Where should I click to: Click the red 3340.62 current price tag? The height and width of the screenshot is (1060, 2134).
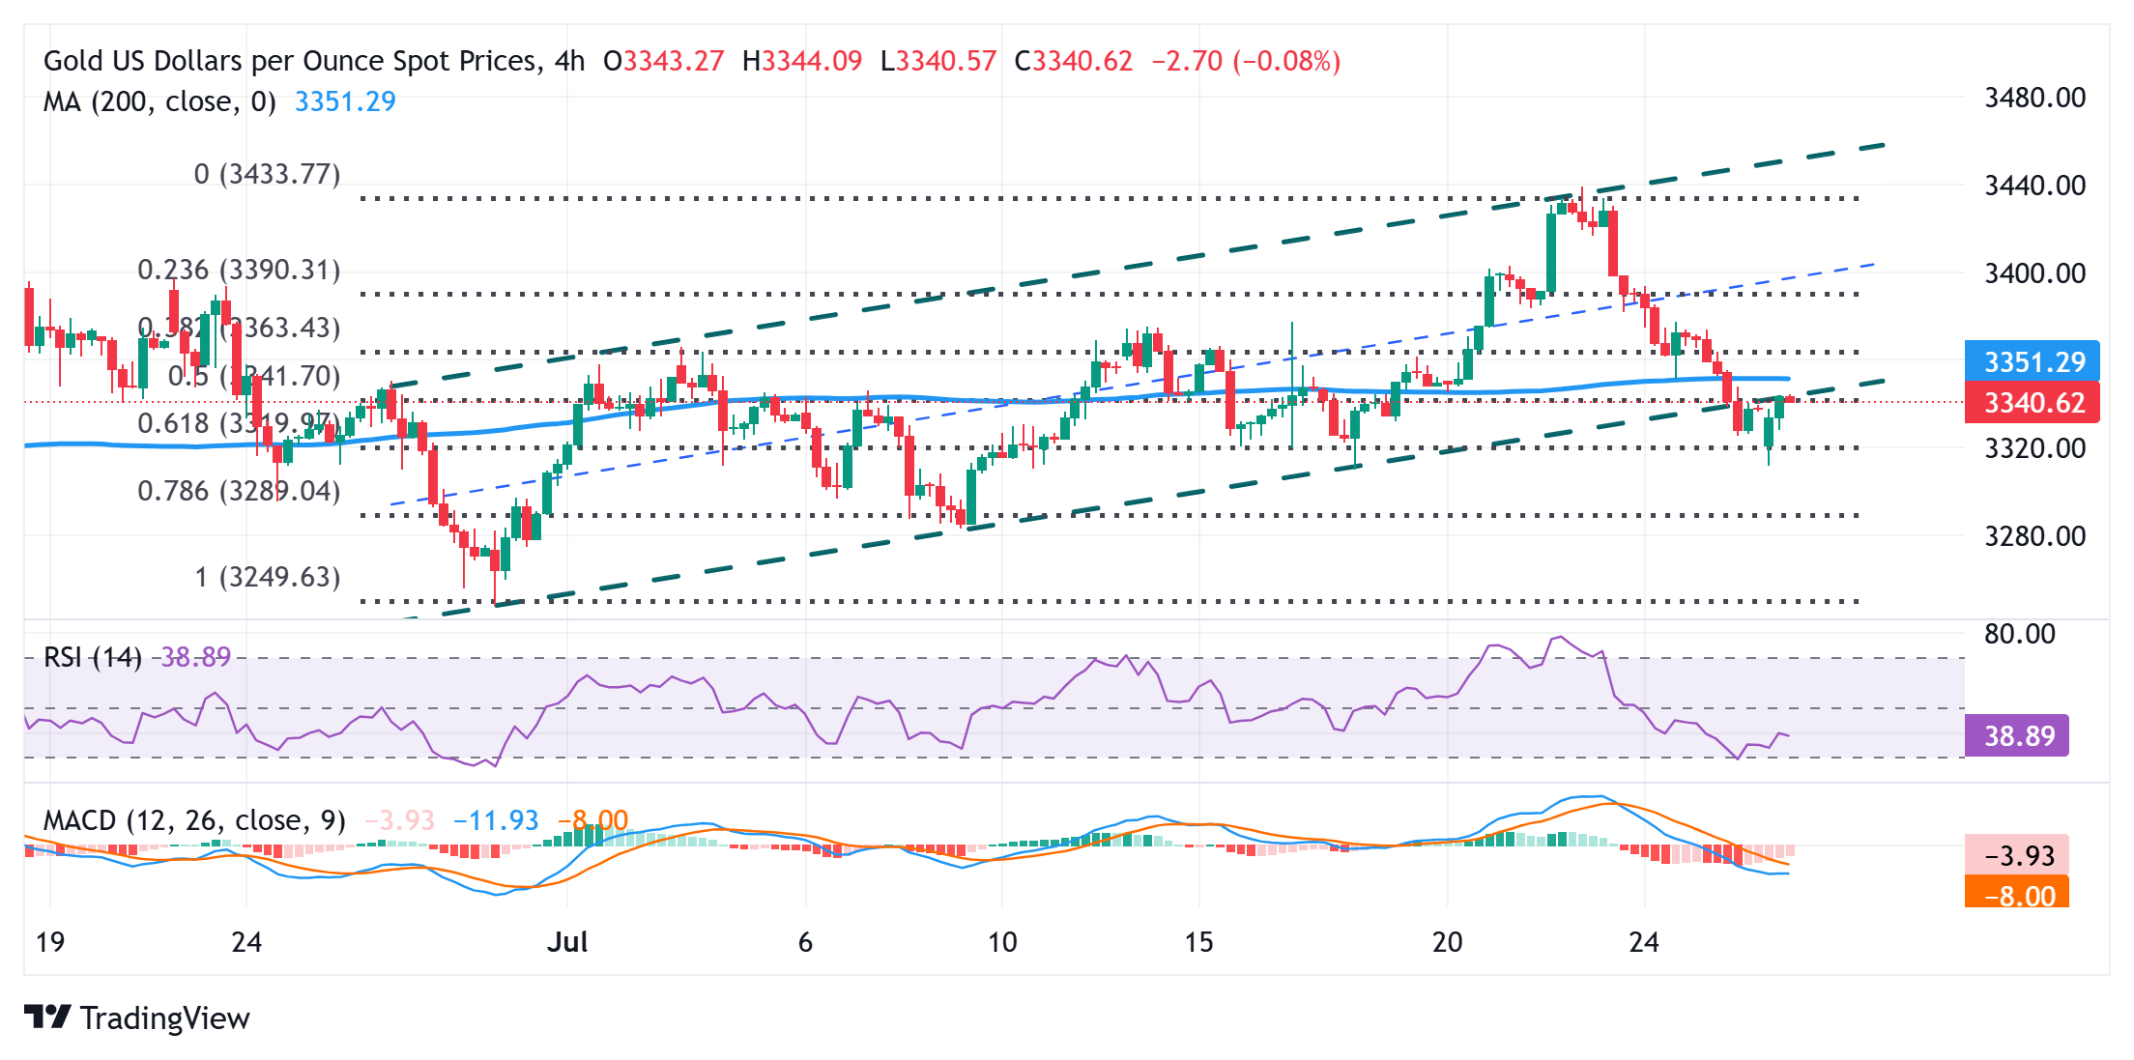coord(2033,402)
